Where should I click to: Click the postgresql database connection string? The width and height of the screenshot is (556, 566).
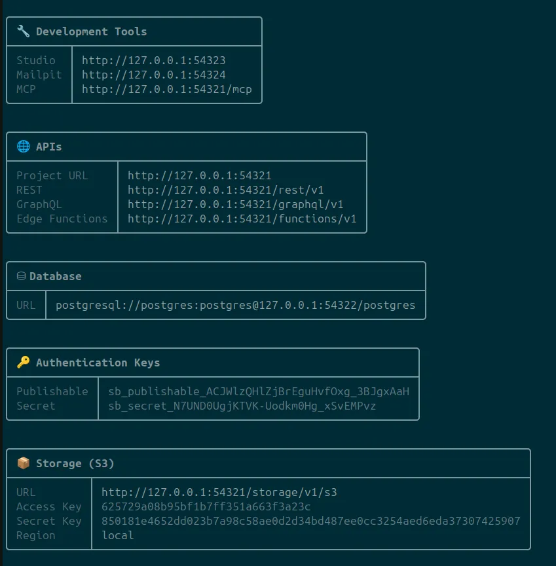(x=234, y=305)
